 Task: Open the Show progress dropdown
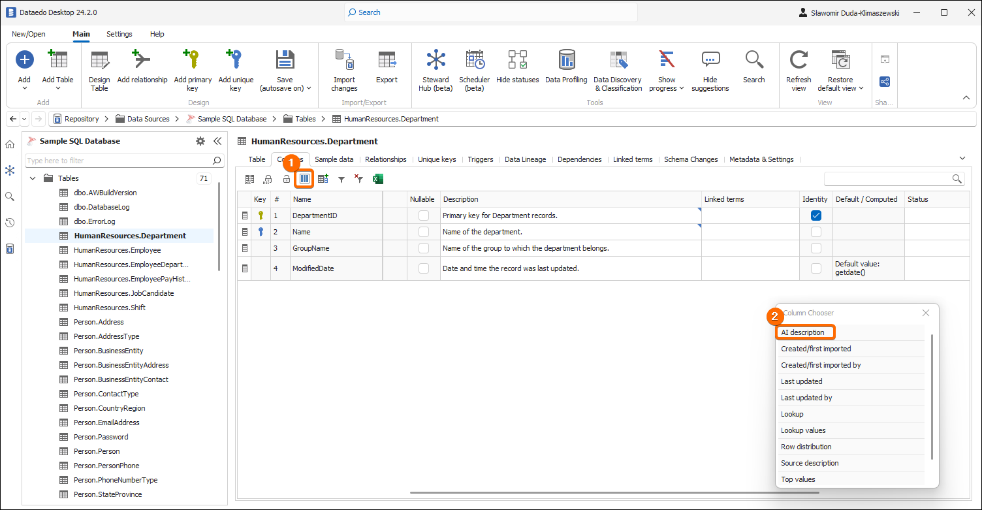(x=681, y=88)
